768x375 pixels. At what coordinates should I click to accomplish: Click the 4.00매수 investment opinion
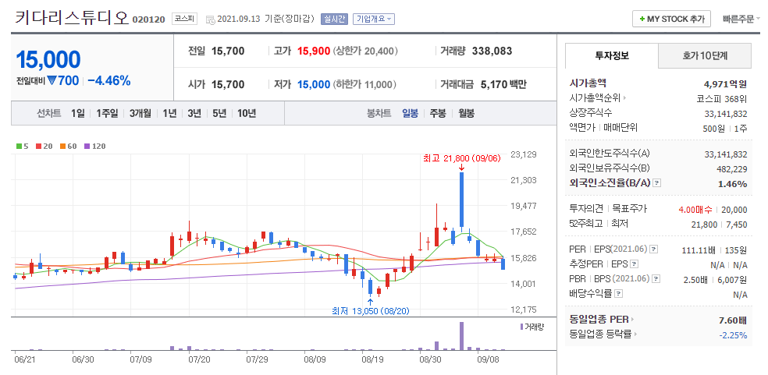click(695, 210)
